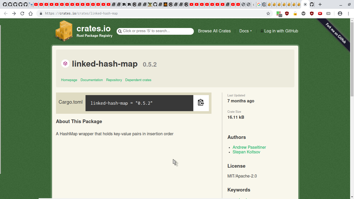Close the active crates.io tab
This screenshot has width=354, height=199.
(305, 4)
